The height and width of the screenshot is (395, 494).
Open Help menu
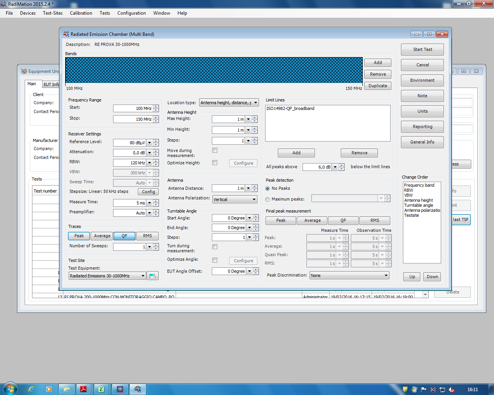tap(182, 13)
